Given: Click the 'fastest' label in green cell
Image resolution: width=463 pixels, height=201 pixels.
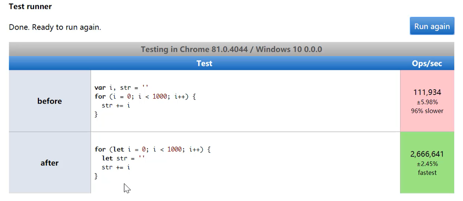Looking at the screenshot, I should pyautogui.click(x=427, y=173).
